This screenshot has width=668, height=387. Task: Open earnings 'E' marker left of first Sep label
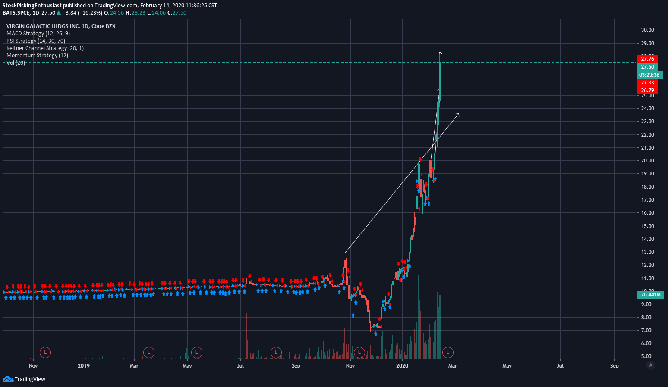pyautogui.click(x=276, y=352)
